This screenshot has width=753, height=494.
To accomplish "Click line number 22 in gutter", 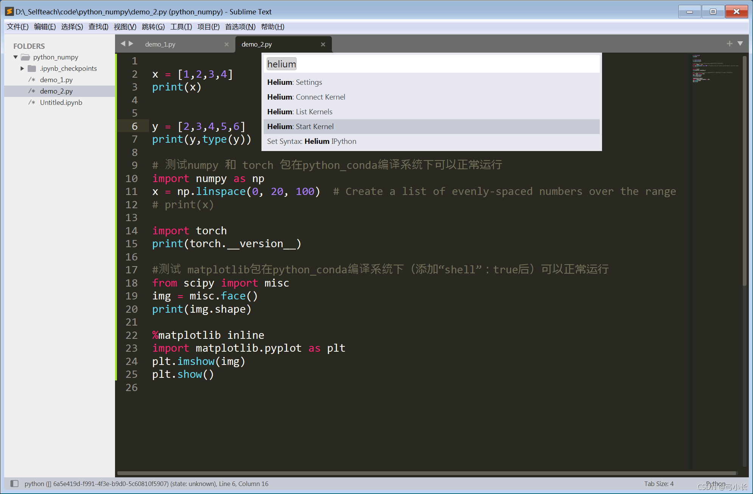I will pos(131,335).
